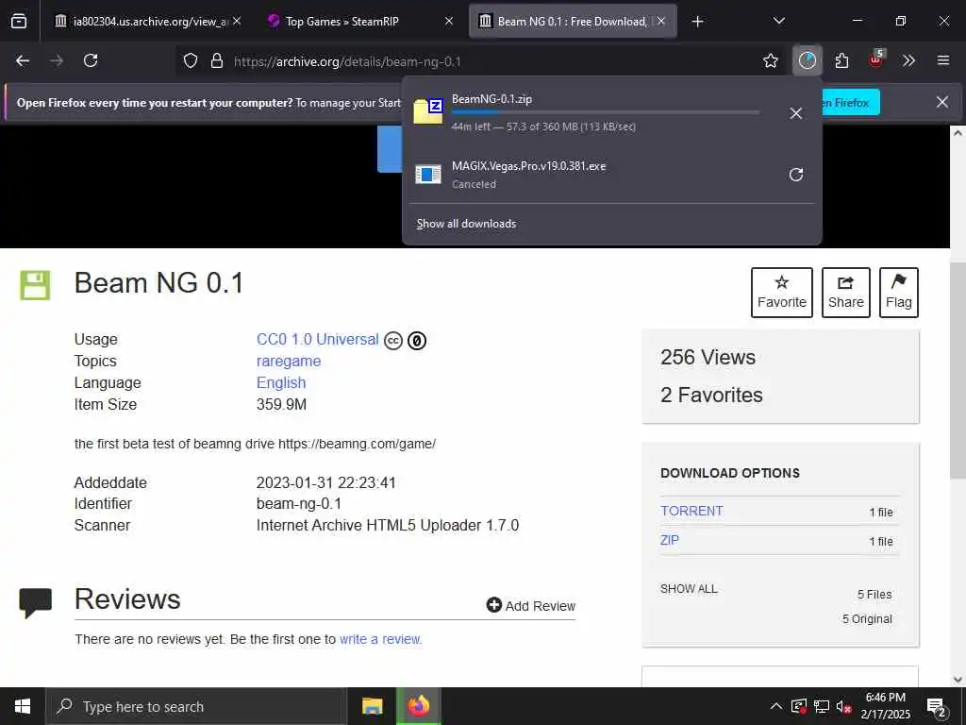Show all download files
This screenshot has height=725, width=966.
[x=689, y=589]
